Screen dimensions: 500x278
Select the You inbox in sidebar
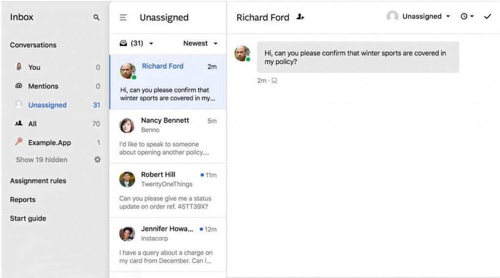pos(34,67)
